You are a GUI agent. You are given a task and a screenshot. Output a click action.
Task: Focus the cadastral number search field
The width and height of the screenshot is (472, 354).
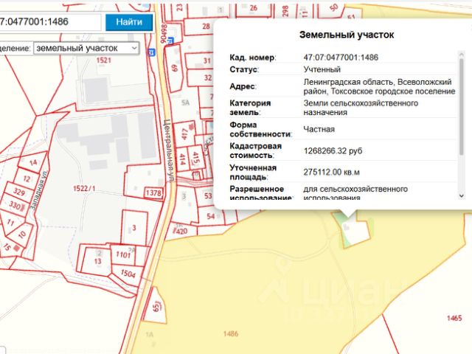(x=49, y=21)
